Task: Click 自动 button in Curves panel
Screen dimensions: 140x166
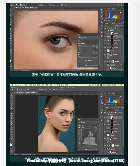Action: 96,128
